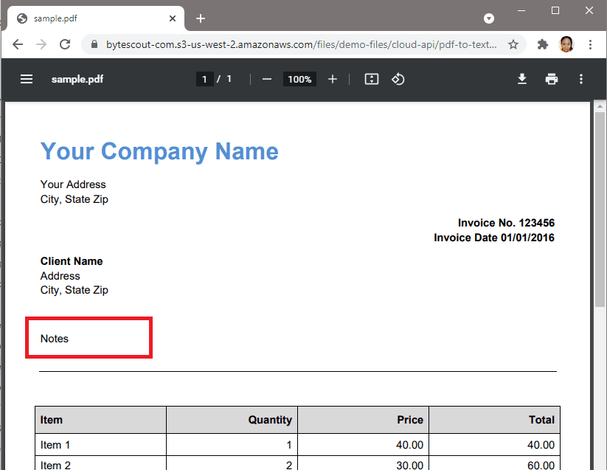607x470 pixels.
Task: Open the browser Extensions icon
Action: [541, 44]
